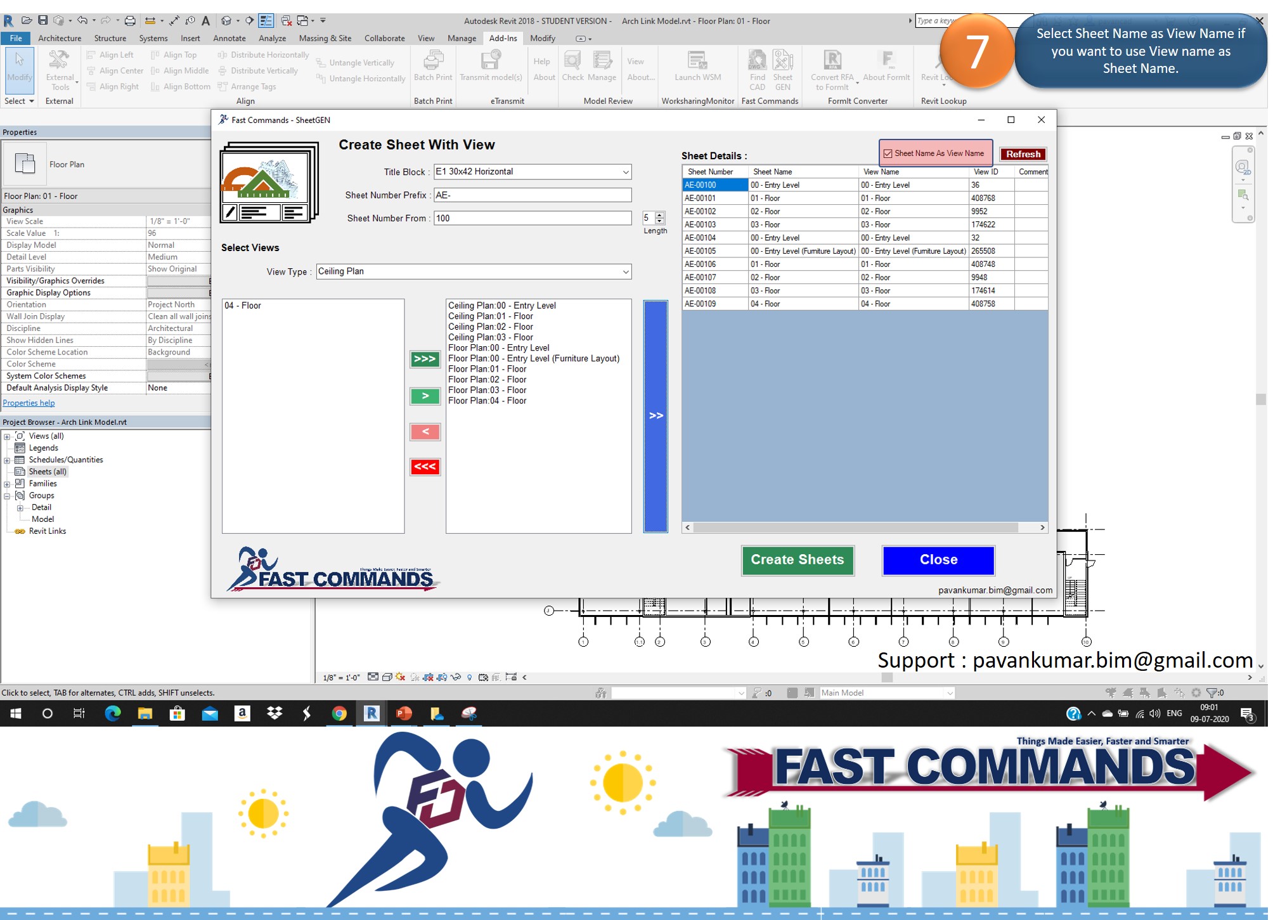Open PowerPoint from the taskbar
This screenshot has width=1273, height=920.
coord(404,713)
